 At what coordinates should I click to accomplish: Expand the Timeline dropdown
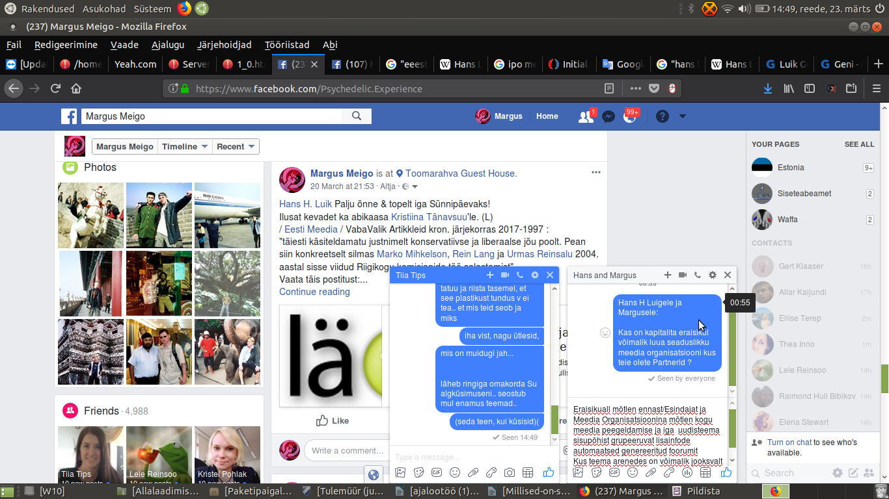pos(185,146)
